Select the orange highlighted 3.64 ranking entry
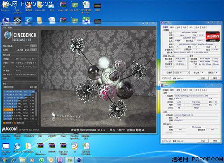 click(19, 110)
